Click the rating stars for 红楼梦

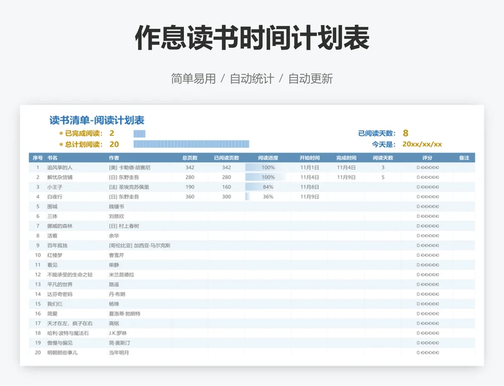[428, 255]
